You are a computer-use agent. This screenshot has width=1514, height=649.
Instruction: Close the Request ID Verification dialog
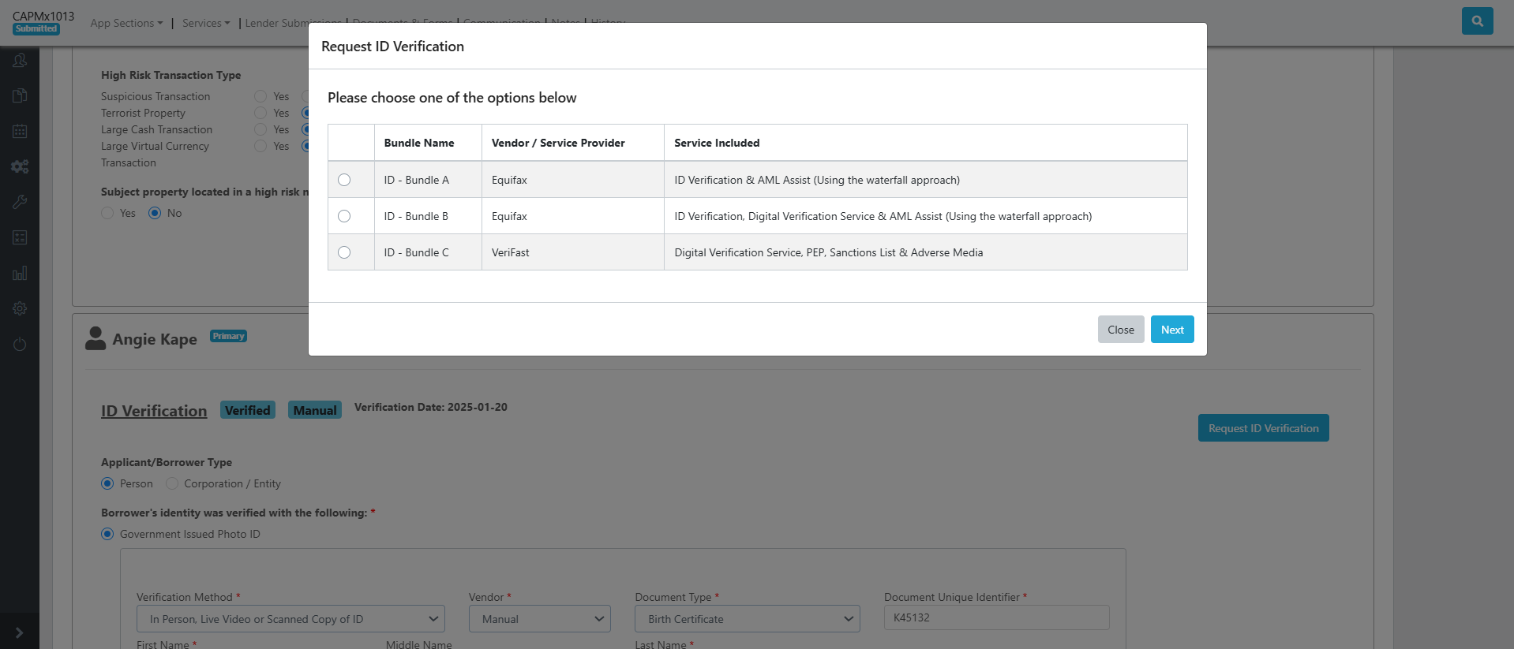1120,330
